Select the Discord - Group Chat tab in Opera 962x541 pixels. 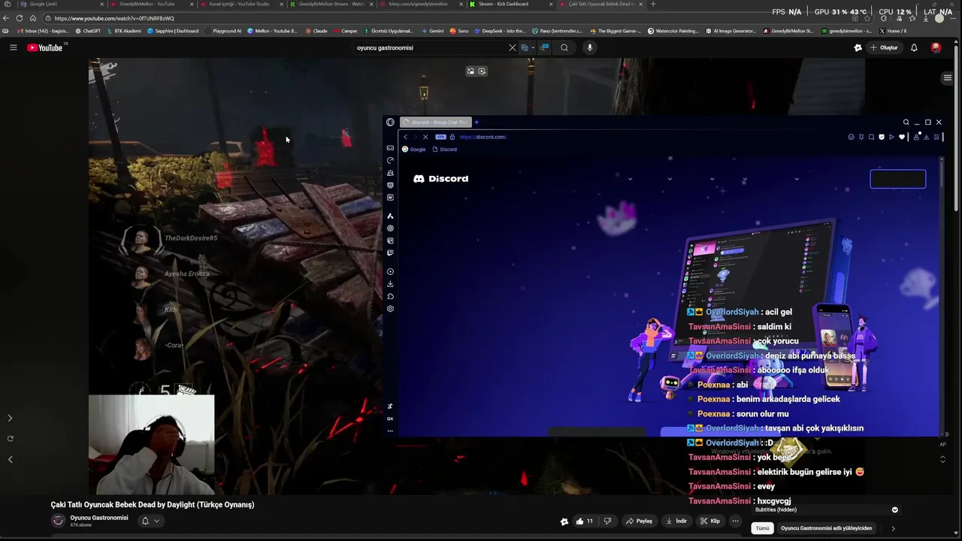pos(435,122)
